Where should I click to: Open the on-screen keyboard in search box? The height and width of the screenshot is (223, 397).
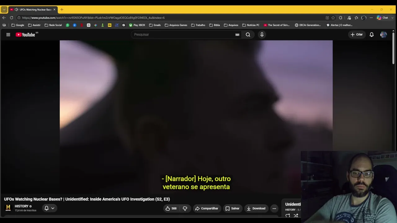click(x=237, y=35)
